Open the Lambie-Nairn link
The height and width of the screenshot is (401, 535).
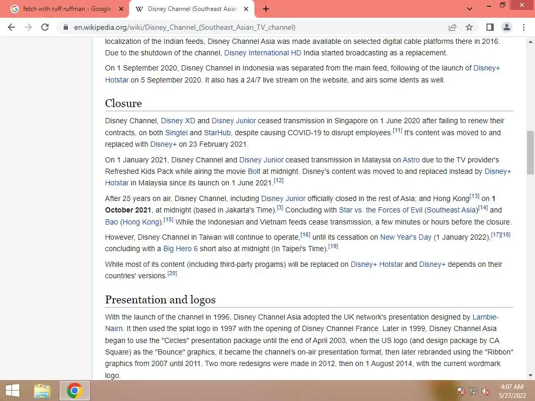[x=485, y=317]
